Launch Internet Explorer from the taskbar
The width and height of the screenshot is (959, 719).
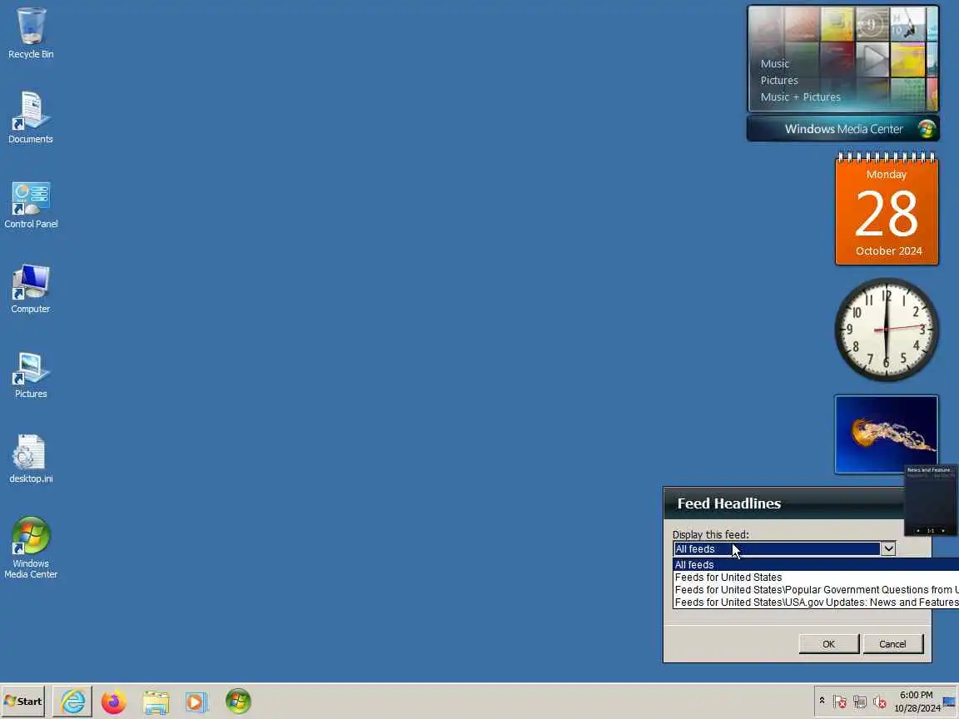coord(72,702)
